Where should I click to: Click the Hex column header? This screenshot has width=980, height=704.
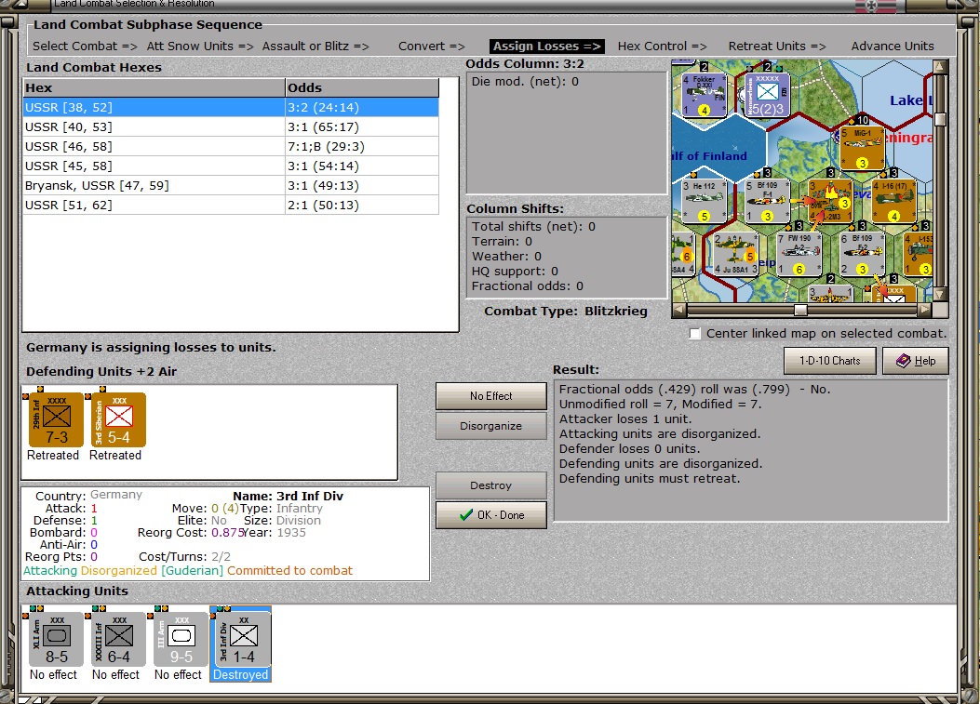coord(154,88)
